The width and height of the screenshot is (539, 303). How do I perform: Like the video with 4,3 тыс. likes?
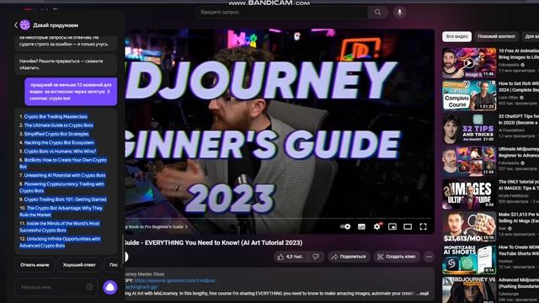(x=290, y=257)
